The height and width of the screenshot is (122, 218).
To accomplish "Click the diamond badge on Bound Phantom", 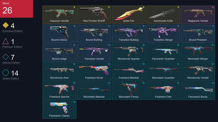I will (x=213, y=26).
